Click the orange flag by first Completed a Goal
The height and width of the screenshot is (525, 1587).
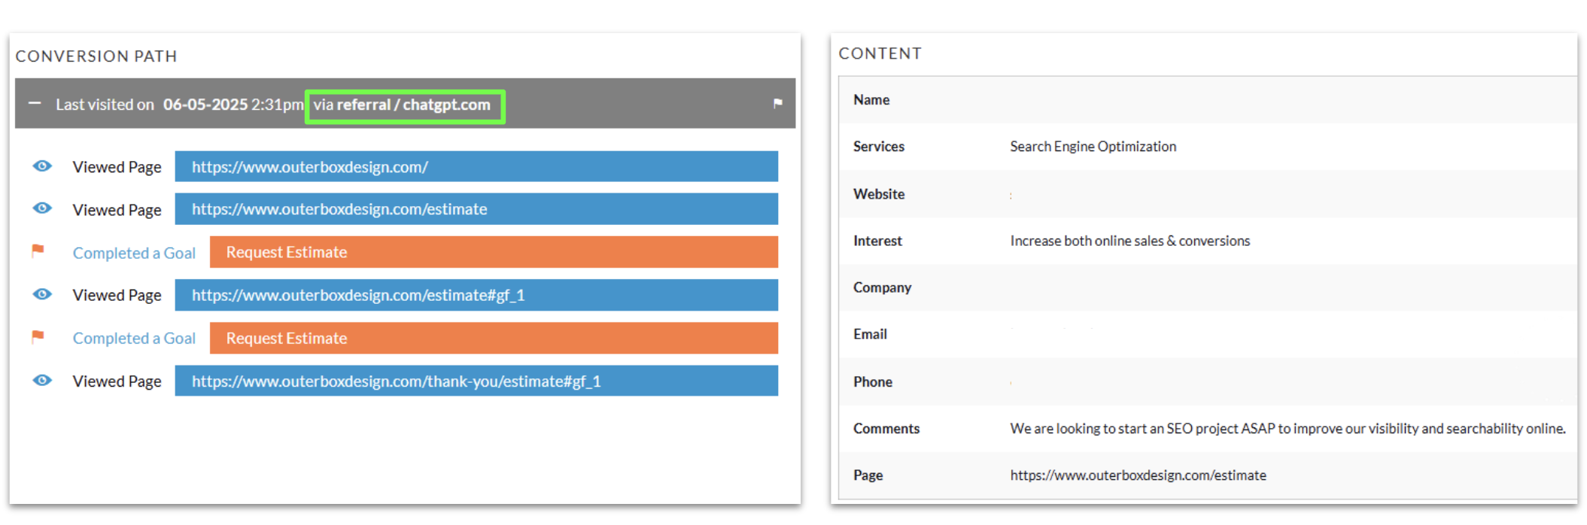(x=38, y=251)
